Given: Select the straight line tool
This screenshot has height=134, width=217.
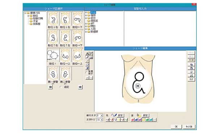Looking at the screenshot, I should tap(87, 61).
